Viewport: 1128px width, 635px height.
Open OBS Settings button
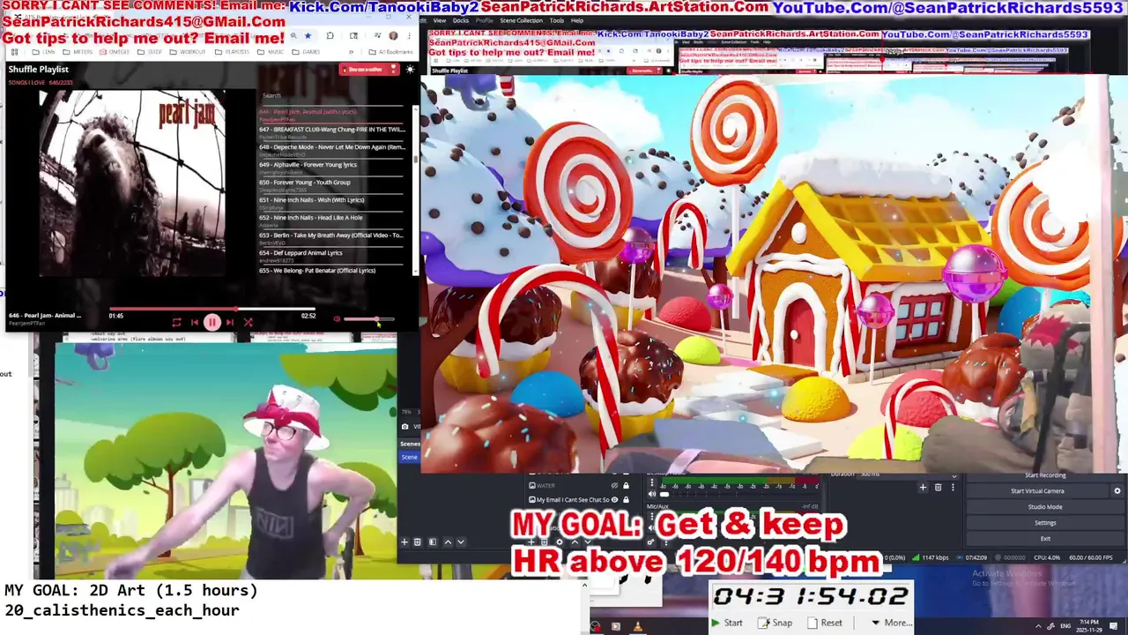tap(1045, 523)
